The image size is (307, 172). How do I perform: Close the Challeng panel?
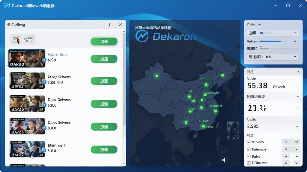pyautogui.click(x=120, y=24)
